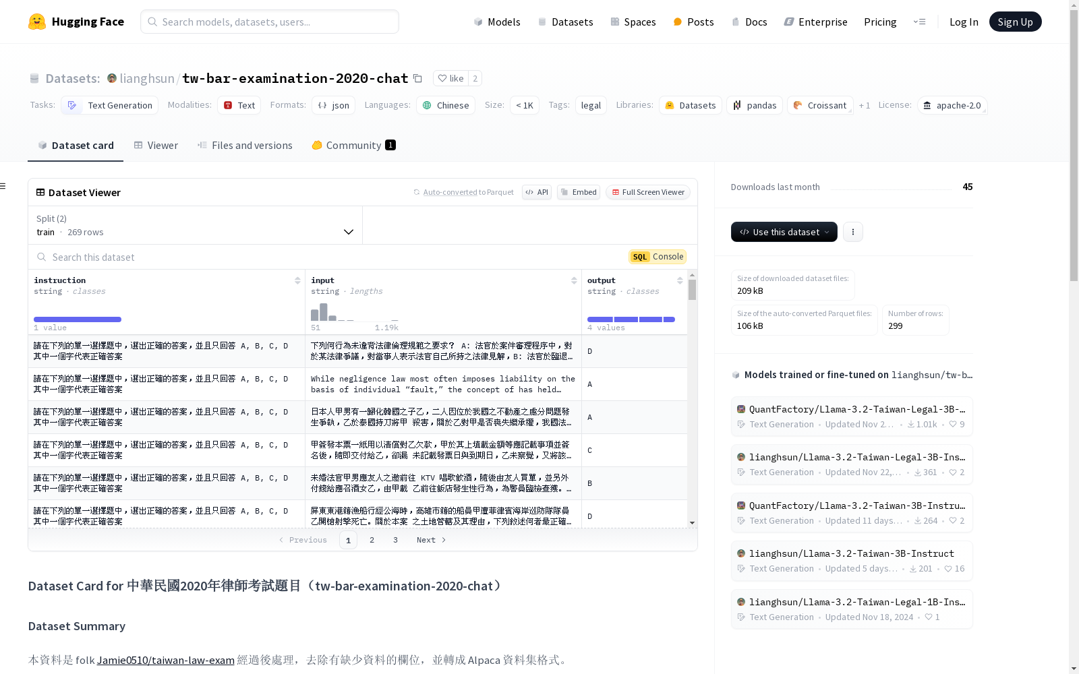
Task: Click the apache-2.0 license tag
Action: [952, 105]
